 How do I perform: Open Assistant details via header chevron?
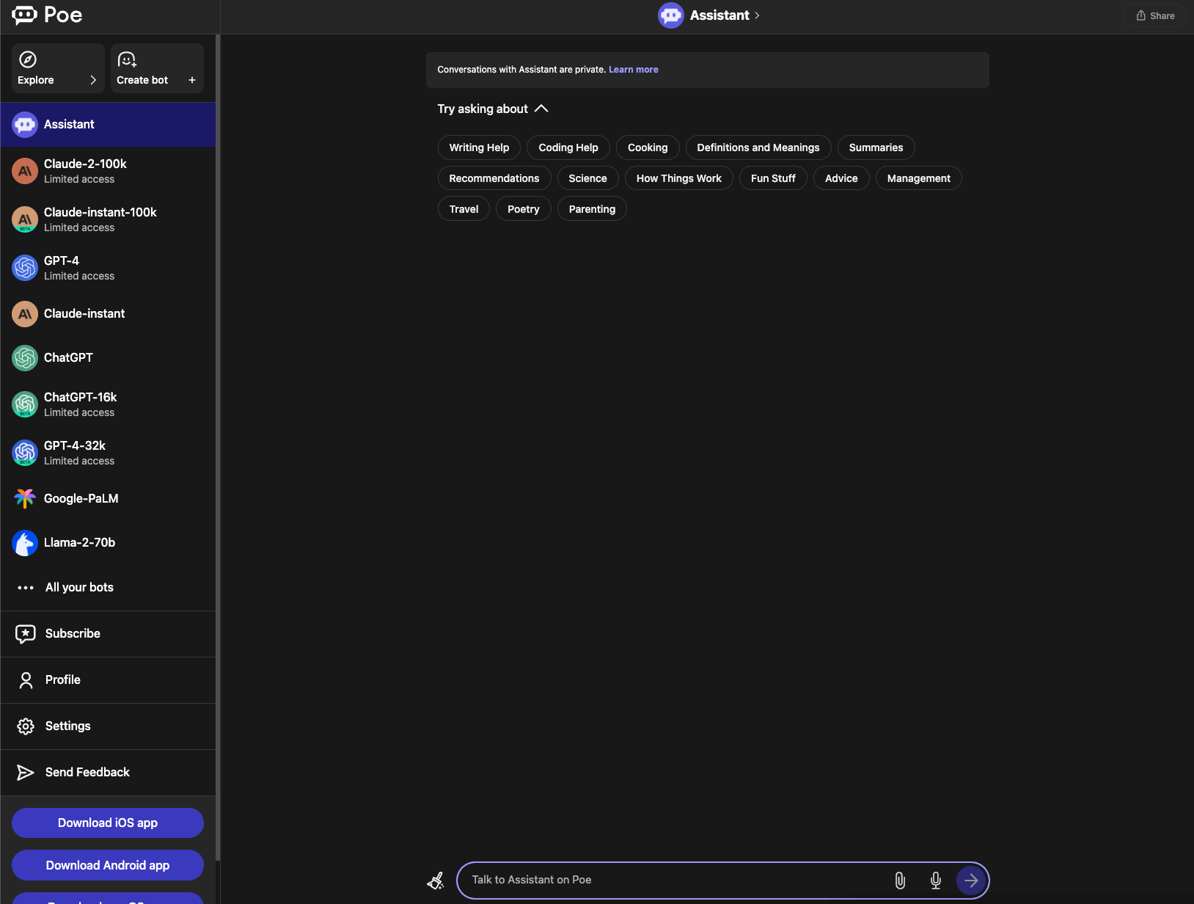point(757,15)
